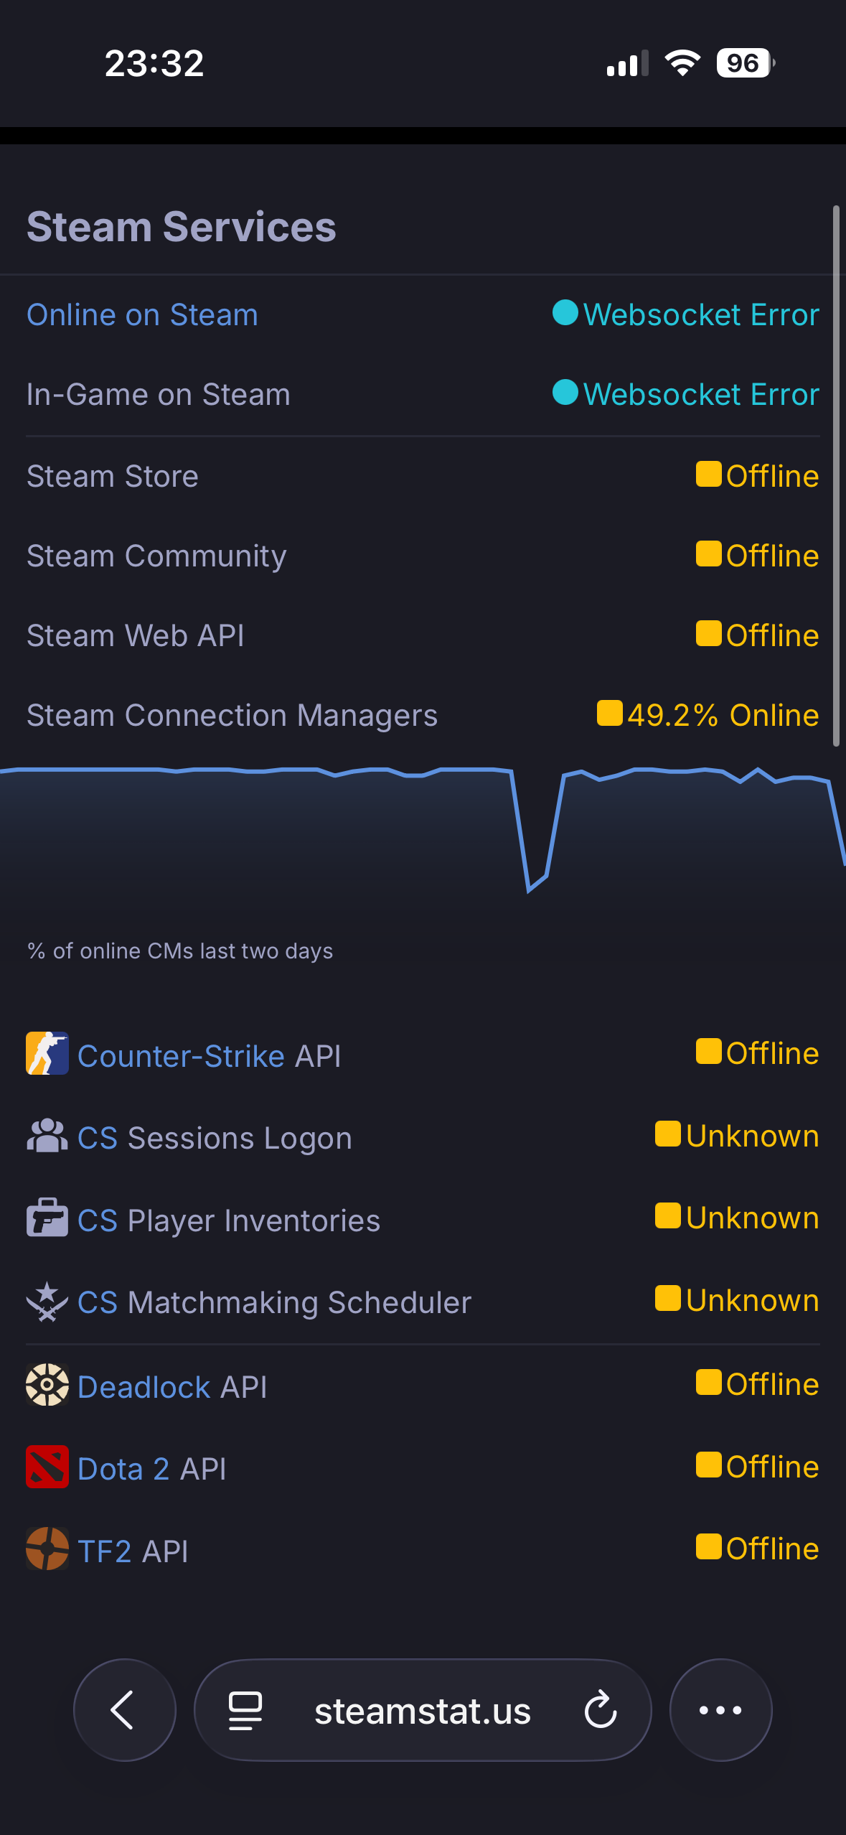Open the TF2 link
The height and width of the screenshot is (1835, 846).
[104, 1551]
